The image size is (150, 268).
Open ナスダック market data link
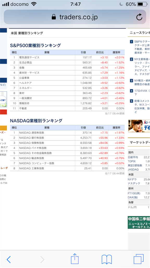(134, 183)
